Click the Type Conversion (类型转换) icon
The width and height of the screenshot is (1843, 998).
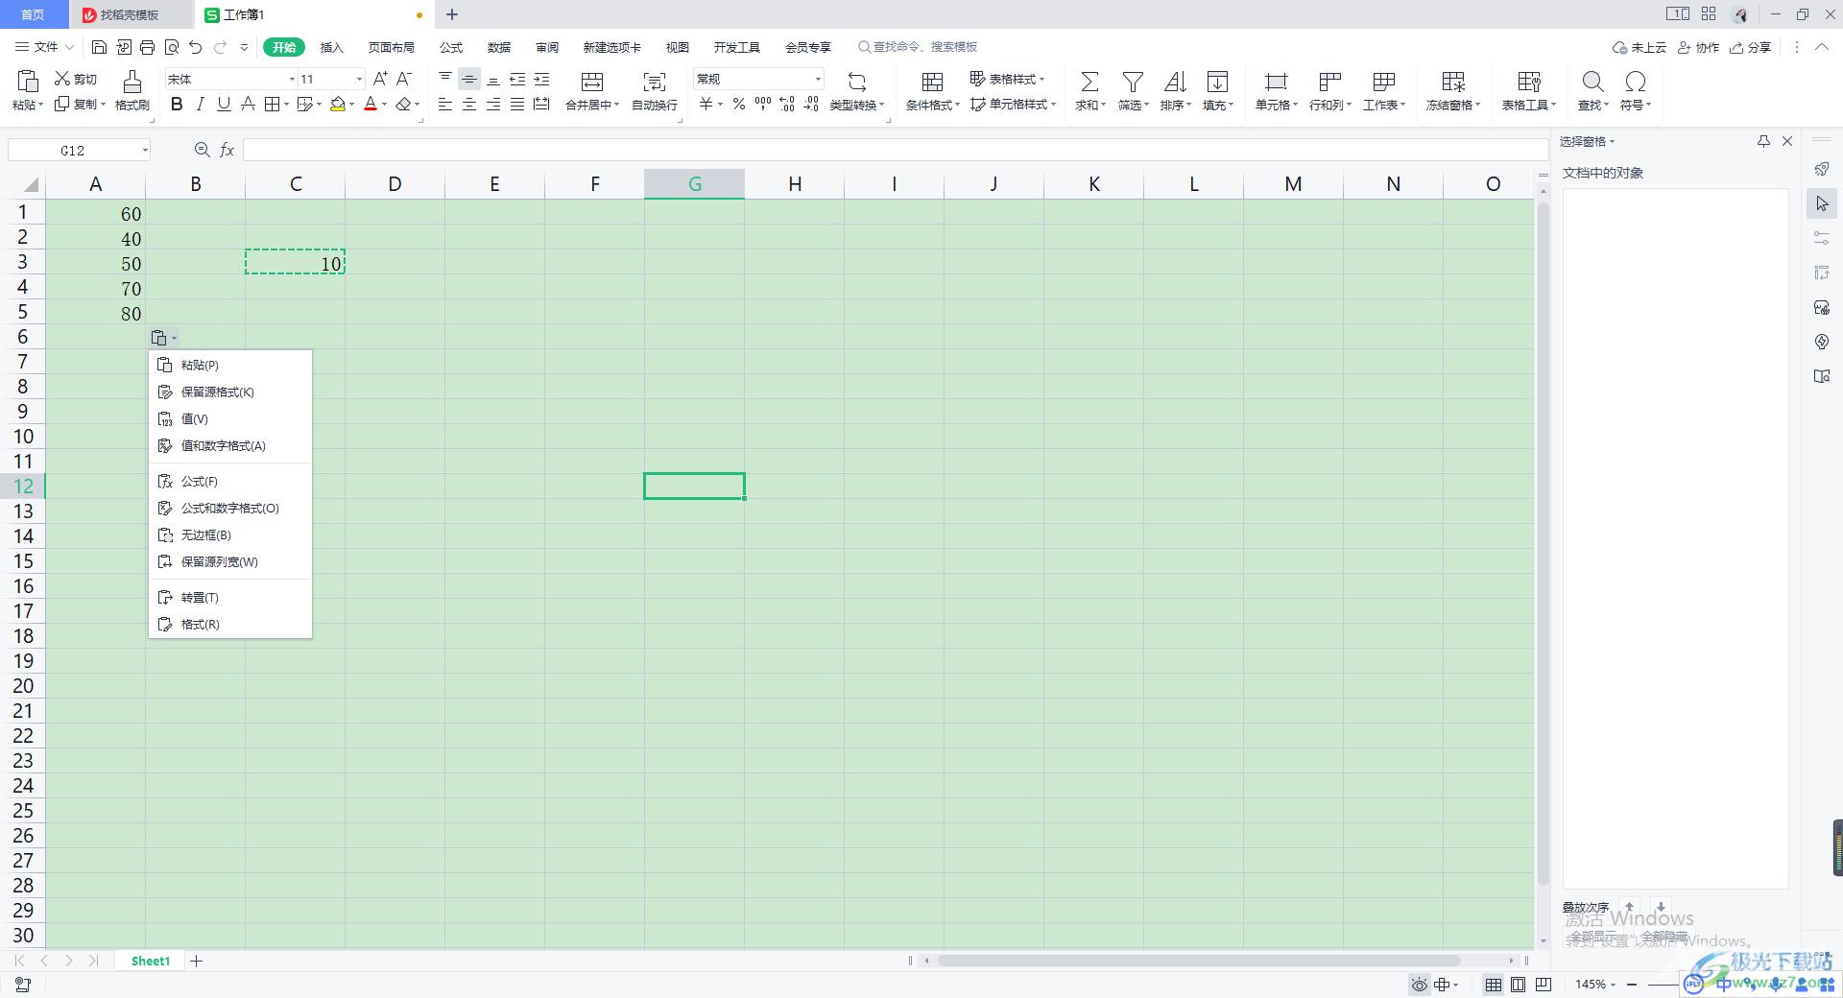coord(857,81)
